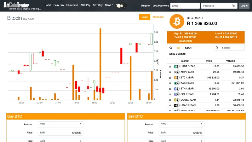Favorite the XRP / xZAR market star
This screenshot has height=142, width=252.
(x=170, y=72)
